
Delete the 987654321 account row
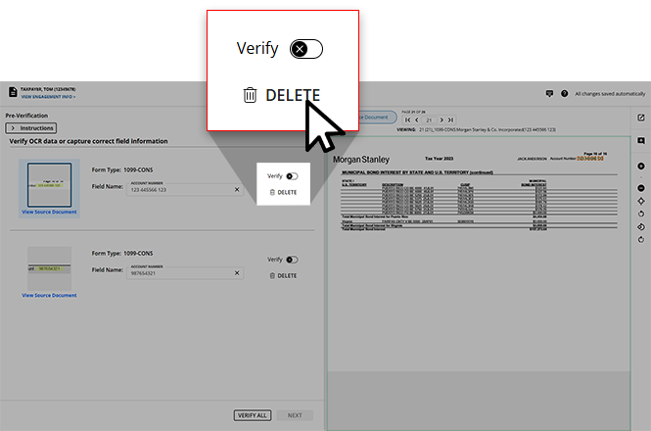283,276
